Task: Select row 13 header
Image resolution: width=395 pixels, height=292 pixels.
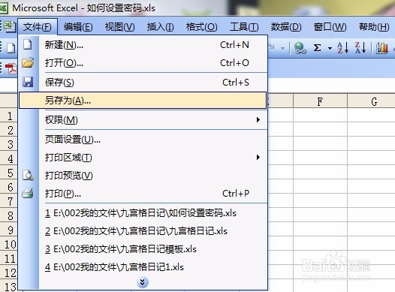Action: [x=9, y=286]
